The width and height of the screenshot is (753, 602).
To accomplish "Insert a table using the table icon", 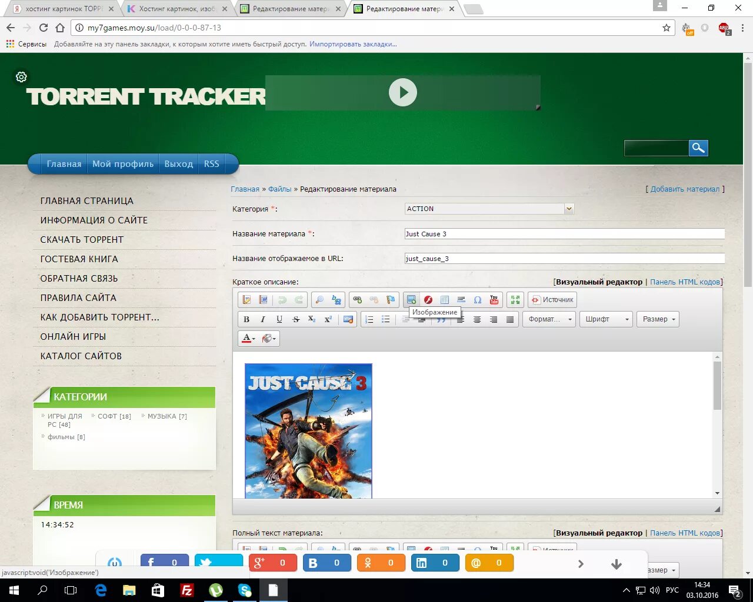I will [445, 300].
